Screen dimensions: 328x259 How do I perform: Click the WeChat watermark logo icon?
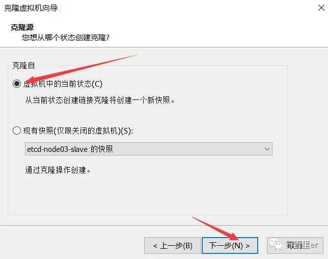276,245
